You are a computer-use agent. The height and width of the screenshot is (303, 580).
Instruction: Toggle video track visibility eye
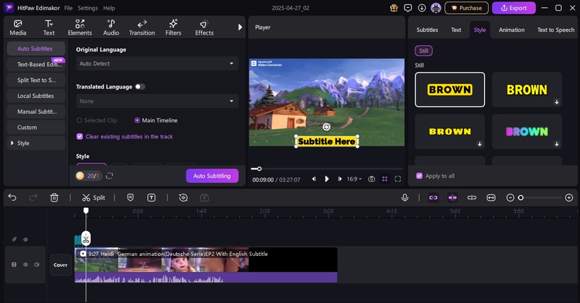[x=25, y=265]
